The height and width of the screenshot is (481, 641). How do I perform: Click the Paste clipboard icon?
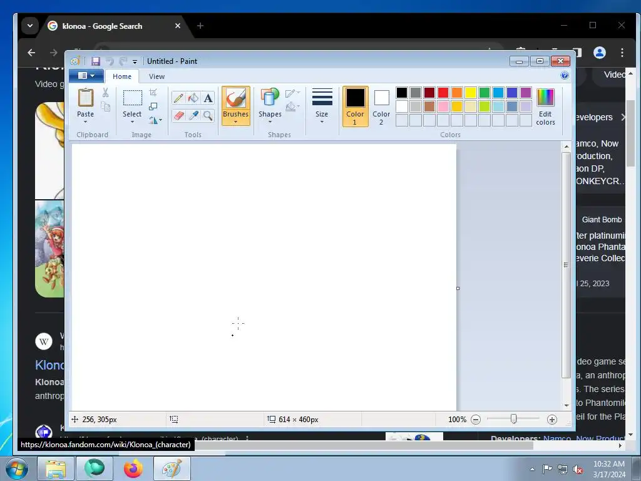click(85, 98)
